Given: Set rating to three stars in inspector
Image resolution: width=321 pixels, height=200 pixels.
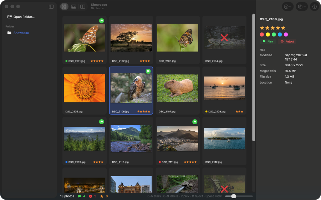Looking at the screenshot, I should [272, 28].
